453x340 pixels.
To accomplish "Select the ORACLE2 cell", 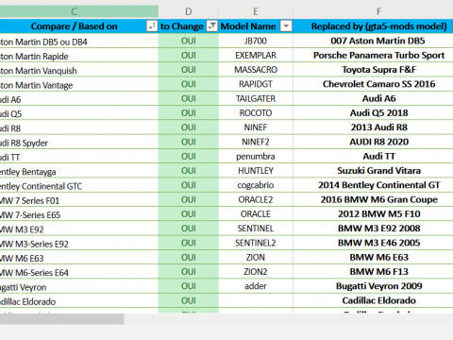I will pos(256,199).
